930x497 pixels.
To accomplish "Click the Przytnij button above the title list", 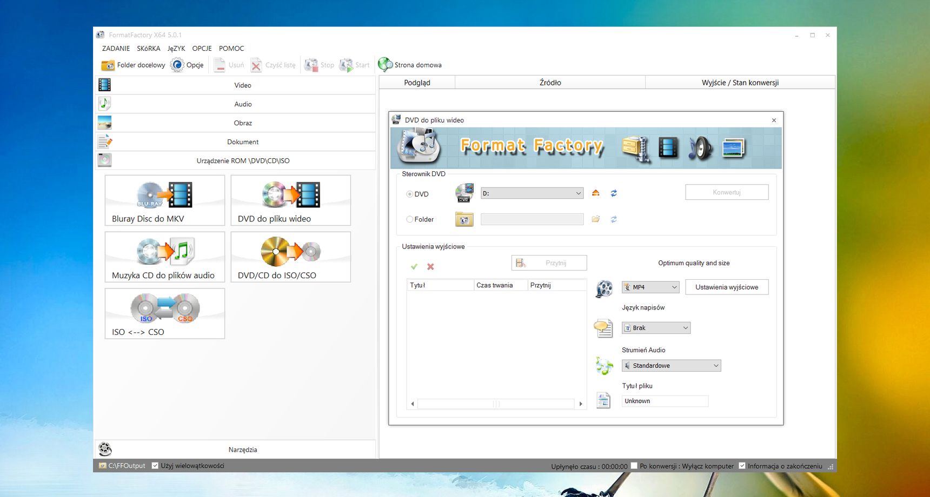I will pos(549,263).
